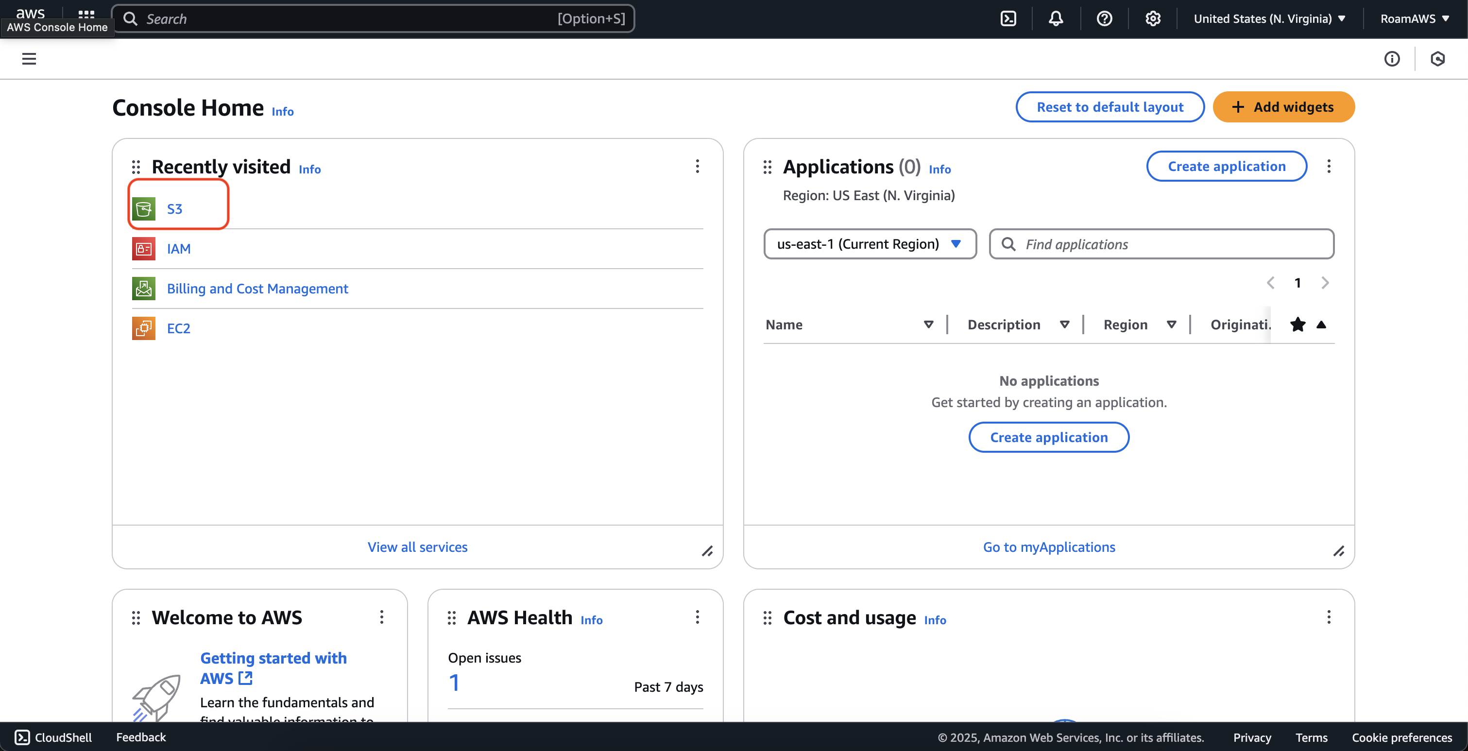
Task: Toggle the hamburger side navigation menu
Action: tap(29, 59)
